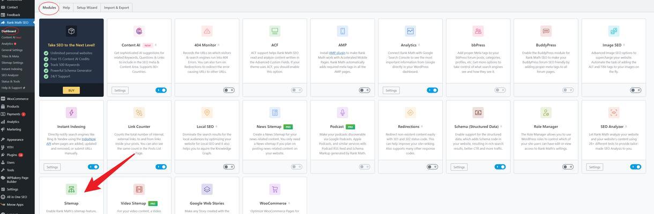Turn off the SEO Analyzer toggle
The width and height of the screenshot is (654, 214).
point(635,167)
